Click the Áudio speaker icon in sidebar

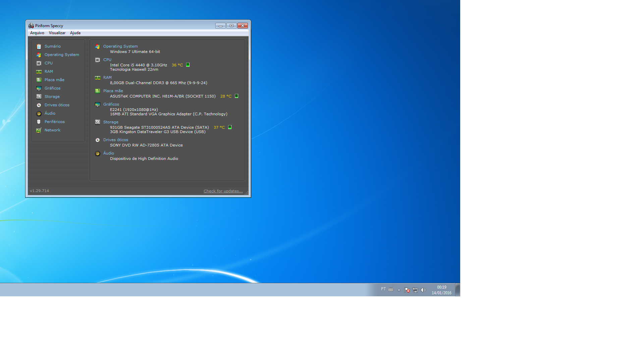(39, 114)
